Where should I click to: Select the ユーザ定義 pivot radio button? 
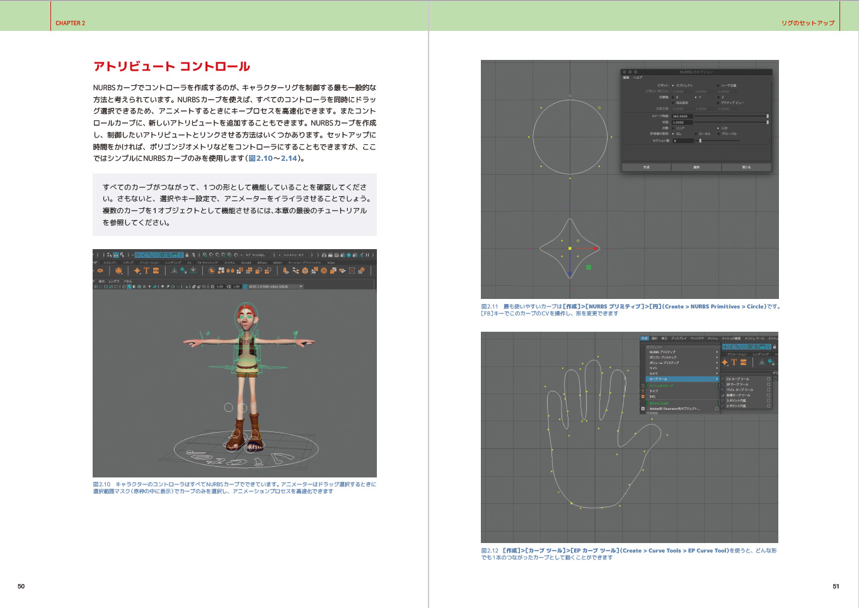718,85
